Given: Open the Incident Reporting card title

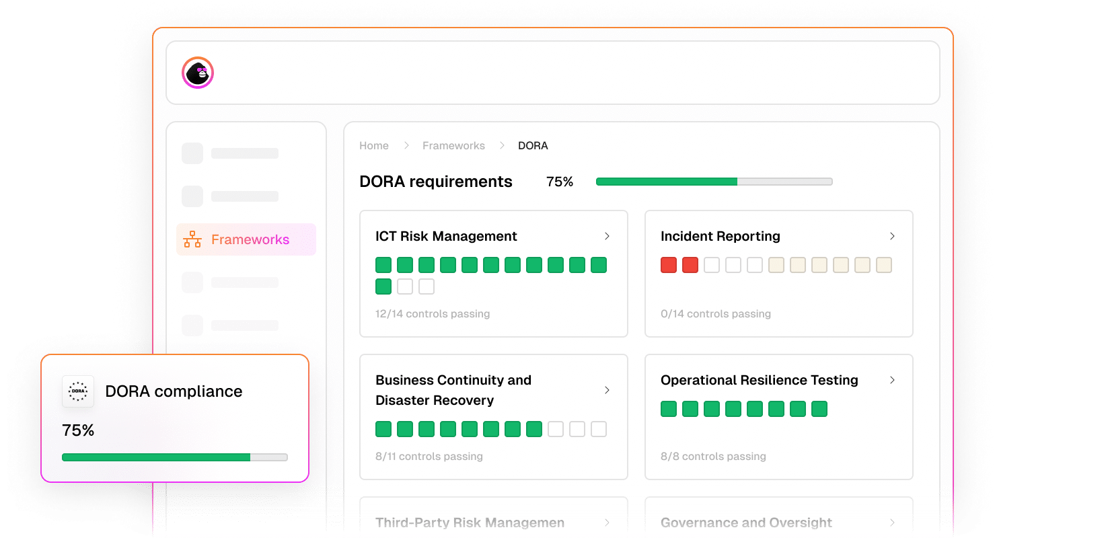Looking at the screenshot, I should click(721, 236).
